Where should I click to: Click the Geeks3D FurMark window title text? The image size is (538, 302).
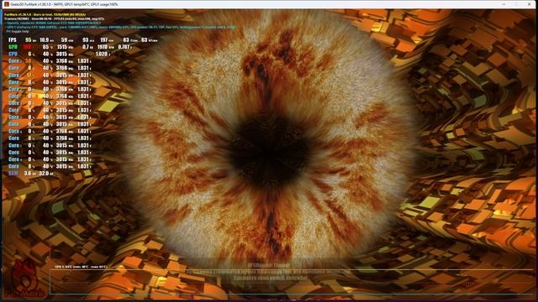pyautogui.click(x=64, y=4)
